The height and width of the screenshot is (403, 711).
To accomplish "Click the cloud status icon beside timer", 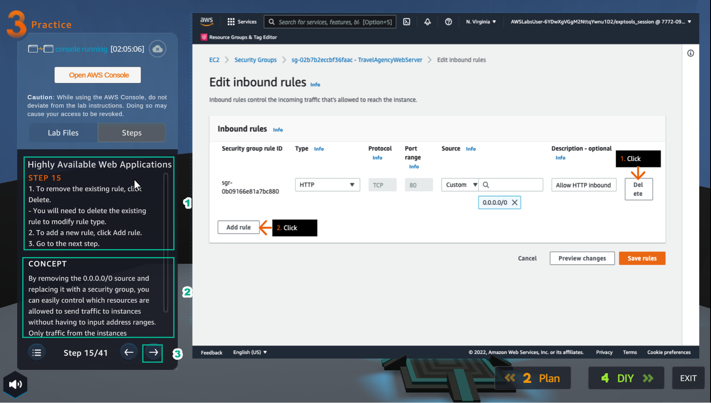I will click(x=158, y=49).
